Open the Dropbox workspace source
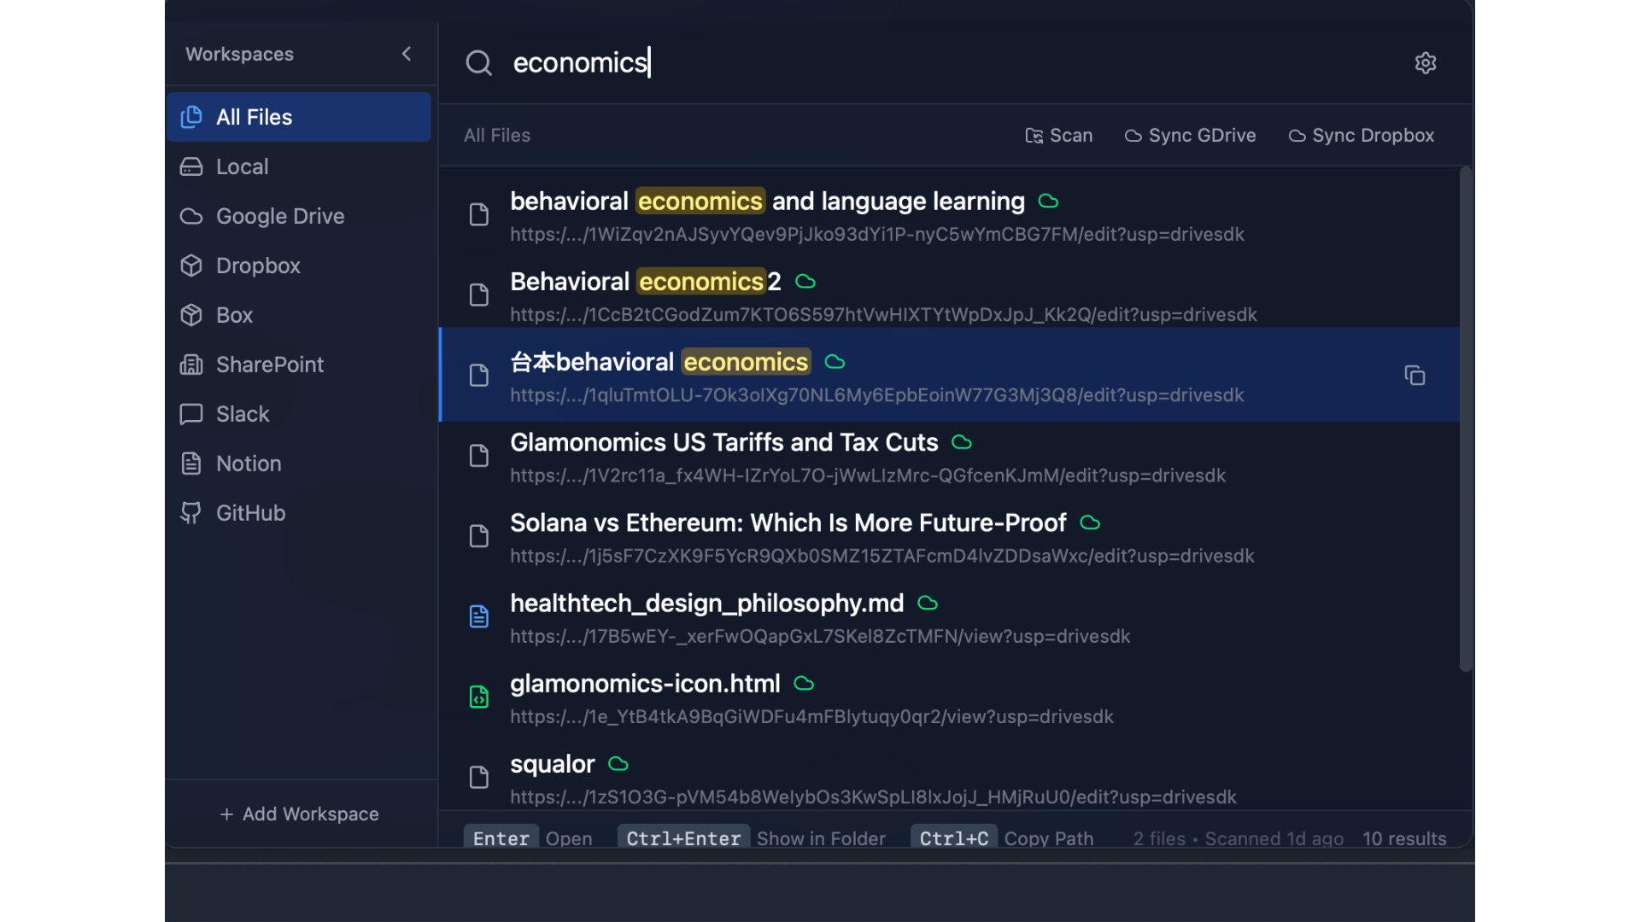This screenshot has width=1640, height=922. coord(256,266)
